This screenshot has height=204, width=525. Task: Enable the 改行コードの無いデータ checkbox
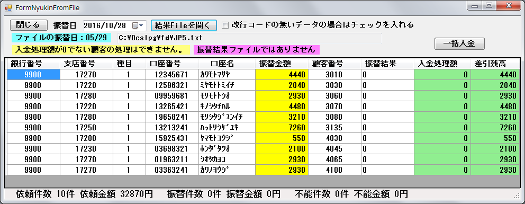[x=225, y=25]
